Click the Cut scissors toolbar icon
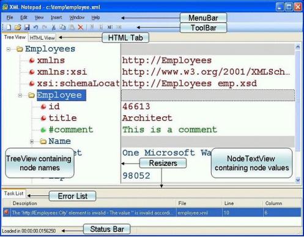This screenshot has height=237, width=304. [54, 27]
